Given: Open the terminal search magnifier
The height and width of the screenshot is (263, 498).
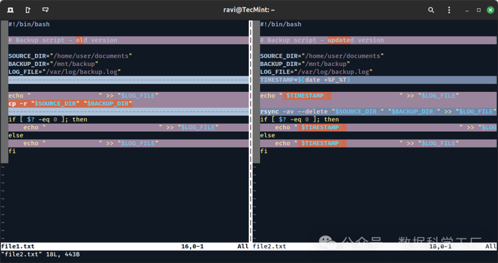Looking at the screenshot, I should pos(431,10).
